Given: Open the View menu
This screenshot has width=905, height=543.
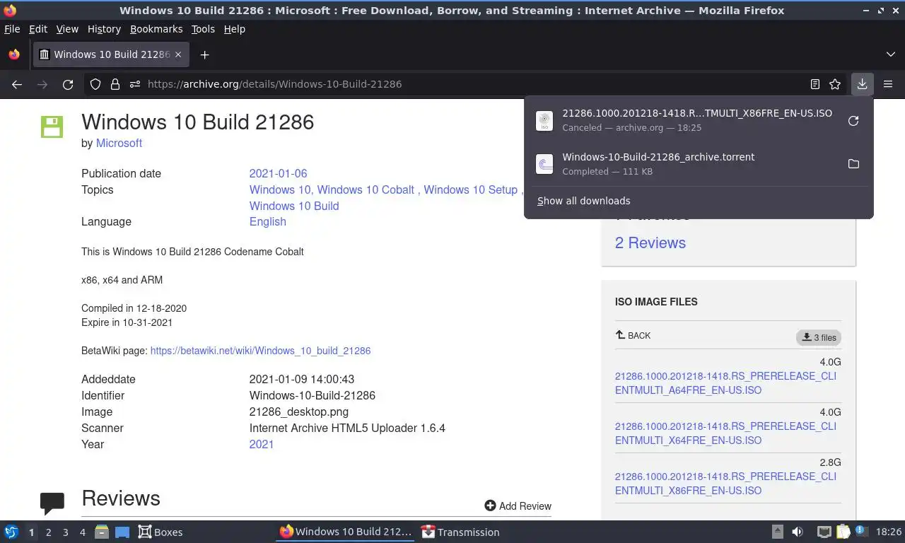Looking at the screenshot, I should tap(67, 29).
